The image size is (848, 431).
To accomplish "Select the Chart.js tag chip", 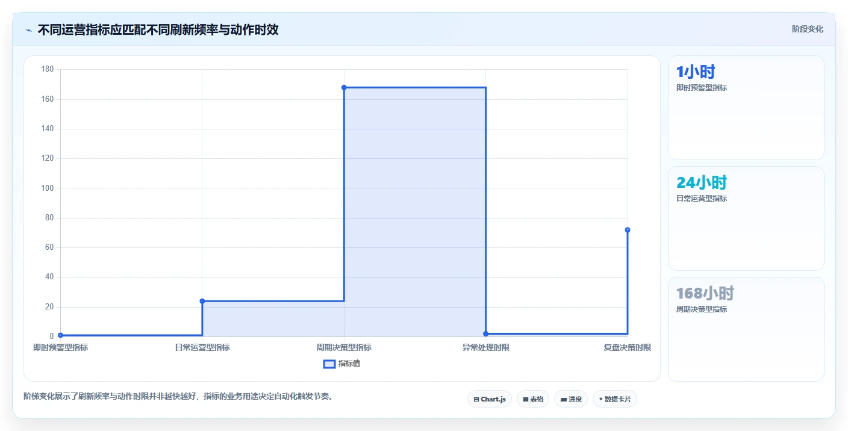I will pos(490,399).
